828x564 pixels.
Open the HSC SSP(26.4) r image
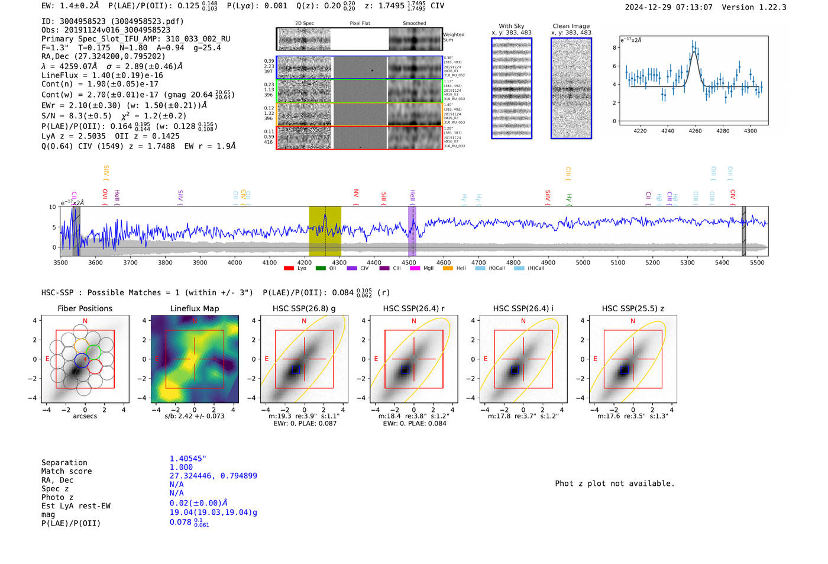(414, 359)
